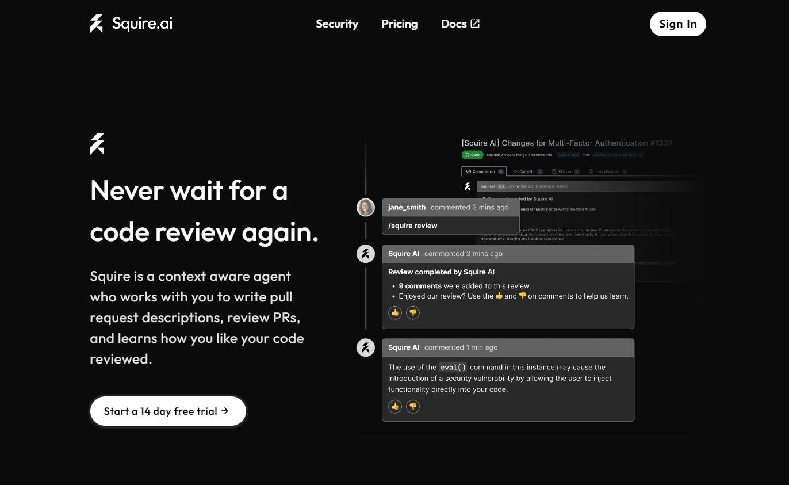Switch to the Conversation tab
789x485 pixels.
pos(484,171)
